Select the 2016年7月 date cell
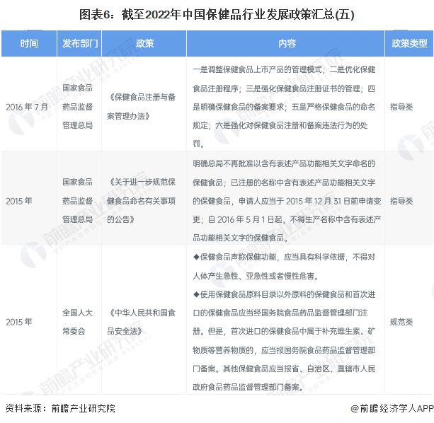Screen dimensions: 434x423 (27, 107)
